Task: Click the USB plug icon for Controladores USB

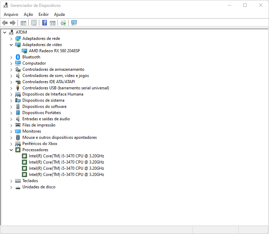Action: [18, 88]
